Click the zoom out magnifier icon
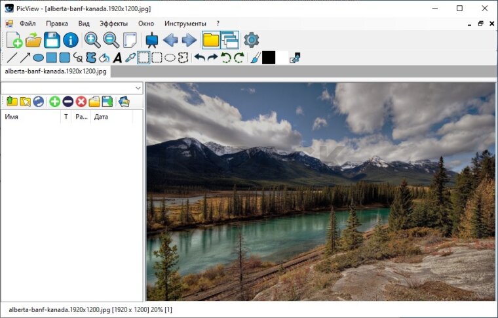Screen dimensions: 498x318 (111, 40)
